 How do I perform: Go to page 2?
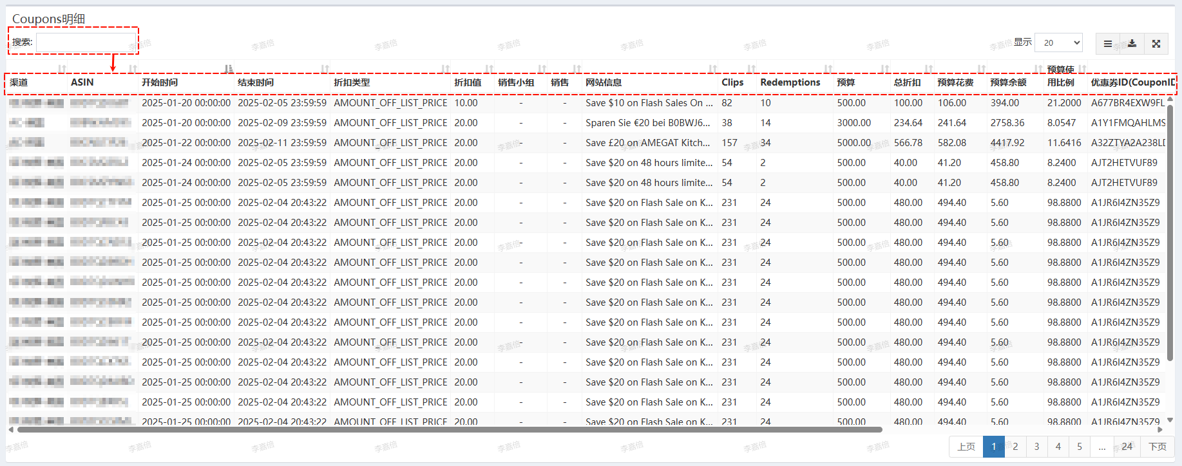[1015, 447]
